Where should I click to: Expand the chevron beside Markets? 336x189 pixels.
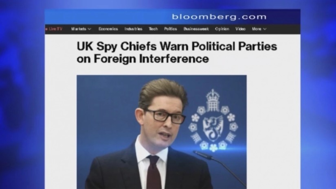(89, 29)
